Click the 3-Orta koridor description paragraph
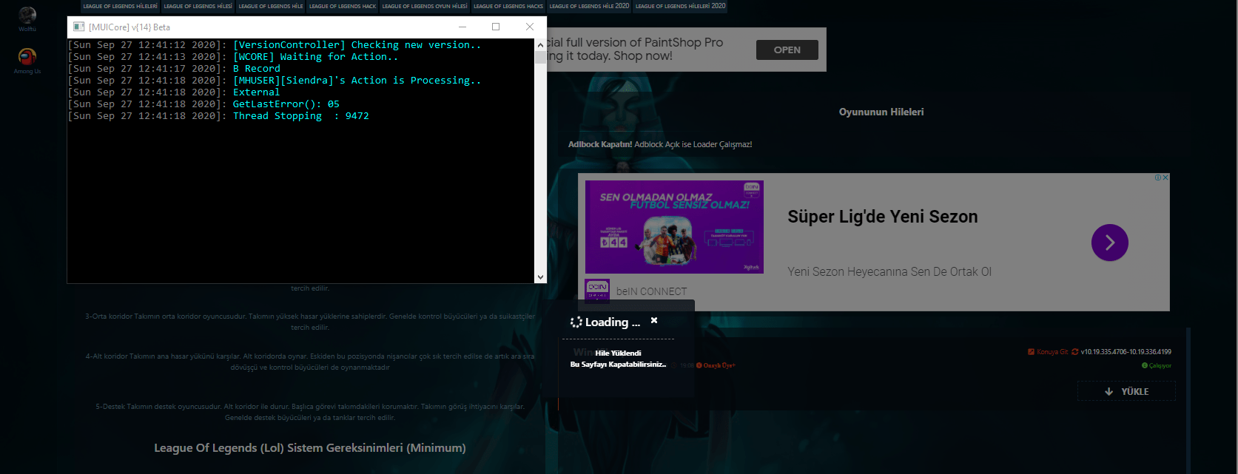The width and height of the screenshot is (1238, 474). pos(310,321)
